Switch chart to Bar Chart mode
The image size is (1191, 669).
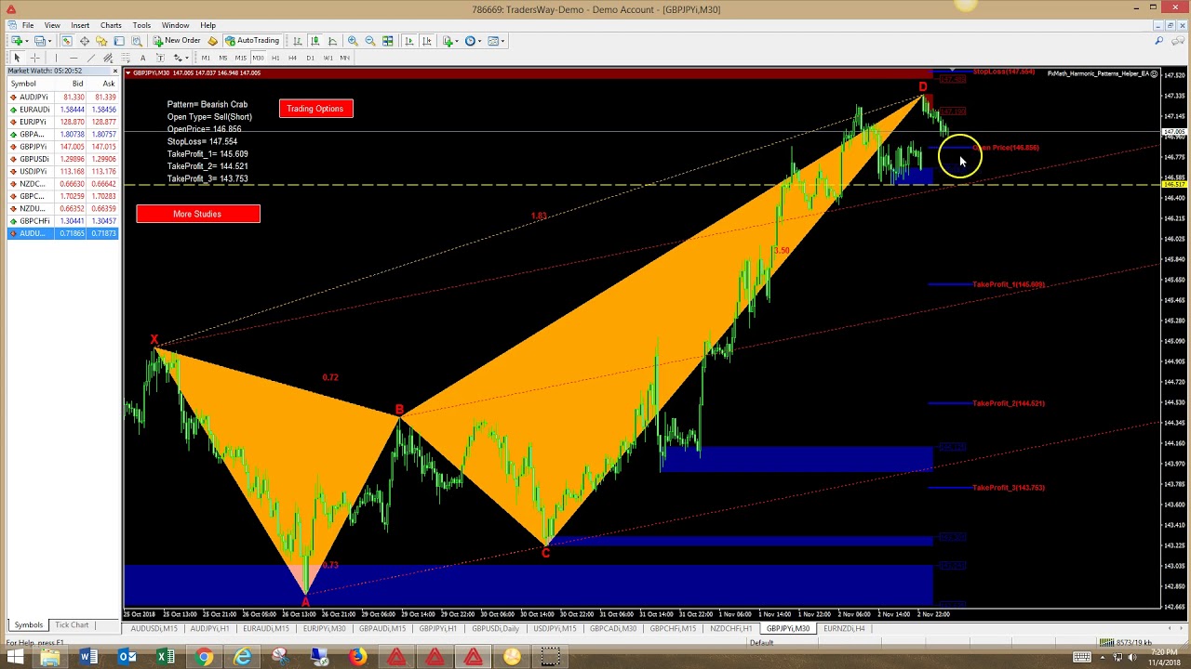coord(297,41)
